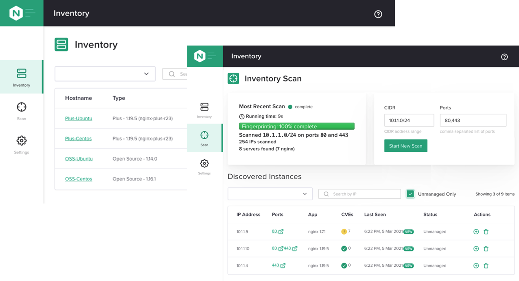Delete instance 10.1.1.10 with the trash icon

pos(486,248)
